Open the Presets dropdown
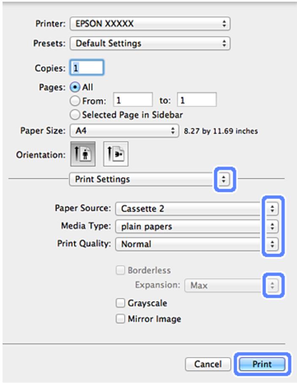This screenshot has height=383, width=297. click(150, 43)
